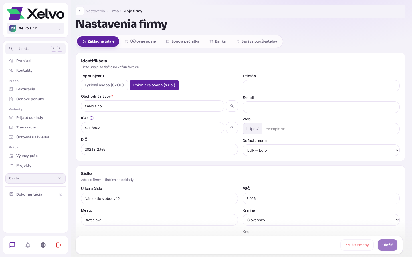Click the Xelvo logo
The width and height of the screenshot is (412, 257).
coord(35,13)
